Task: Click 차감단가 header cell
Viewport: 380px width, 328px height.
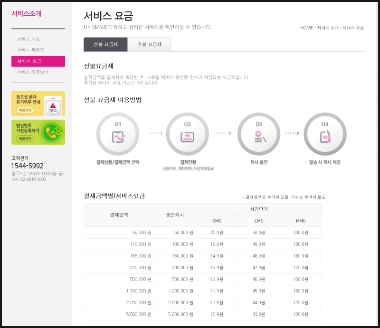Action: pos(259,209)
